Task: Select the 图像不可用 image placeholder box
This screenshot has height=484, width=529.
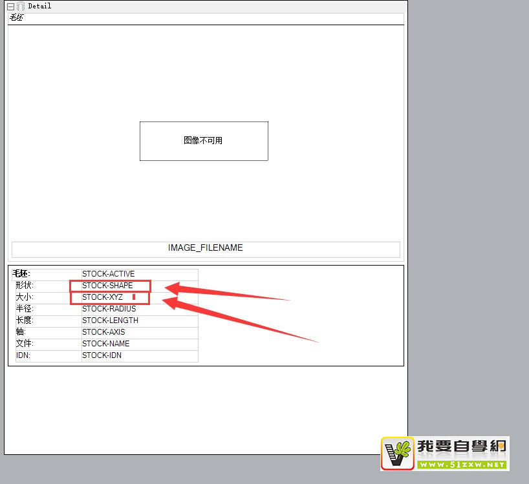Action: tap(204, 141)
